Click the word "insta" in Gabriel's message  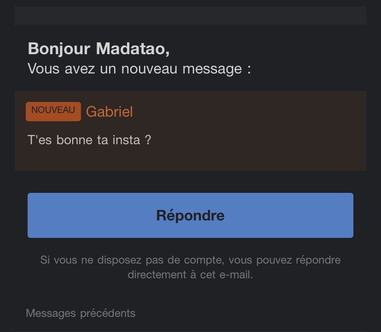pos(126,140)
